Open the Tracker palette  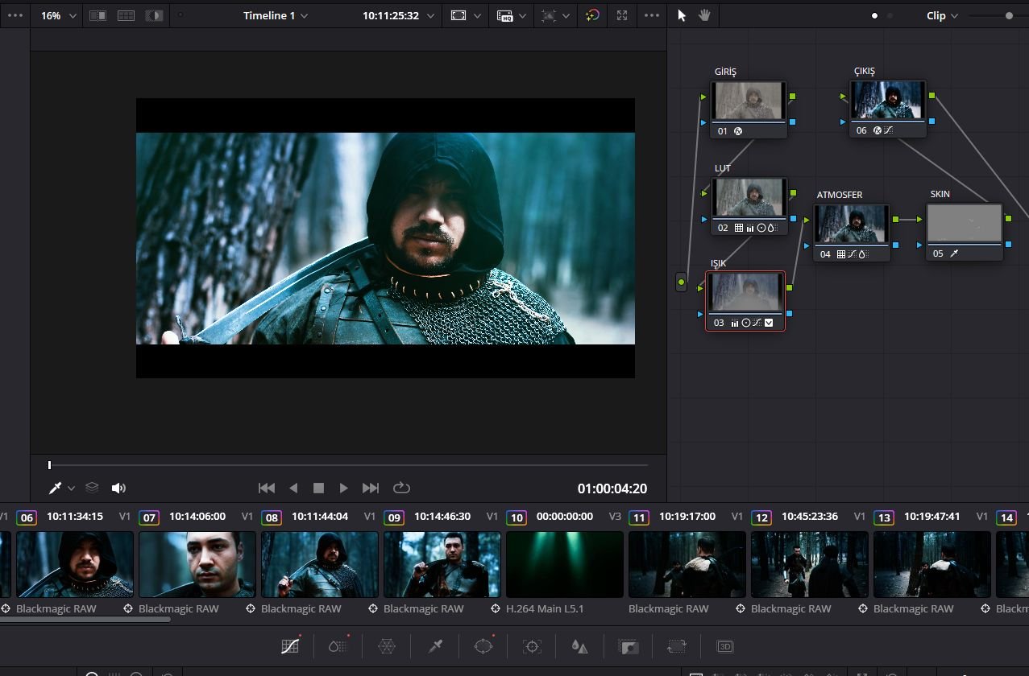tap(532, 646)
